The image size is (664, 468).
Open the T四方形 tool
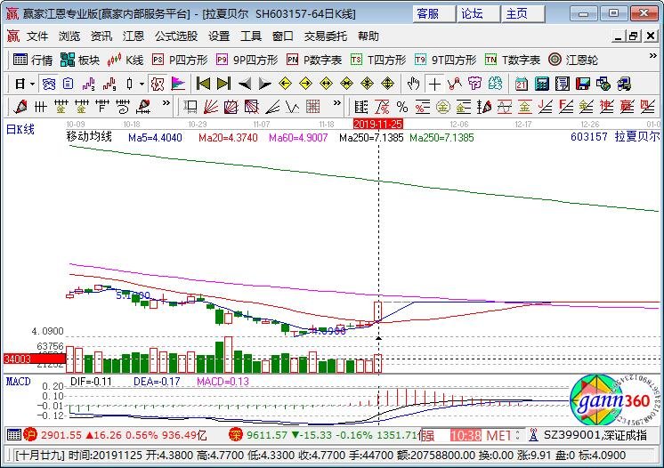click(x=378, y=61)
